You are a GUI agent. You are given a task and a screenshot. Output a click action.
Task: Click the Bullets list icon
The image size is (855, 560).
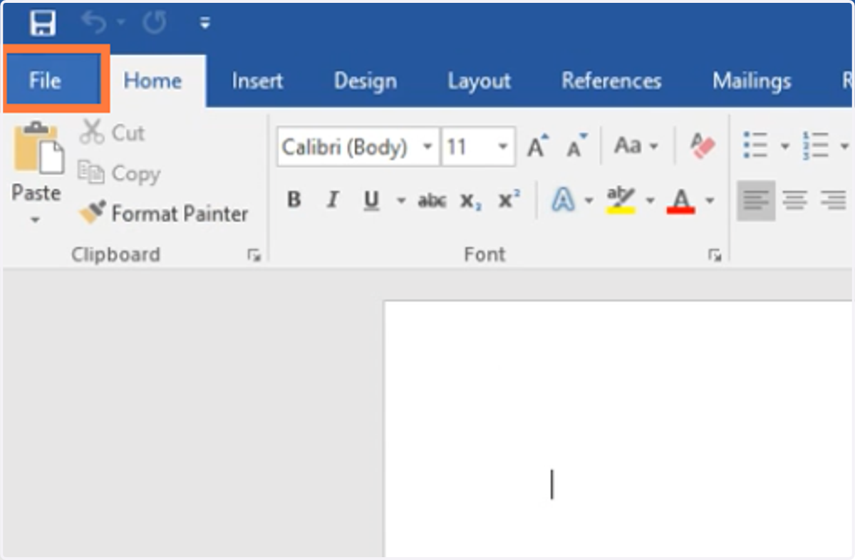pyautogui.click(x=755, y=145)
